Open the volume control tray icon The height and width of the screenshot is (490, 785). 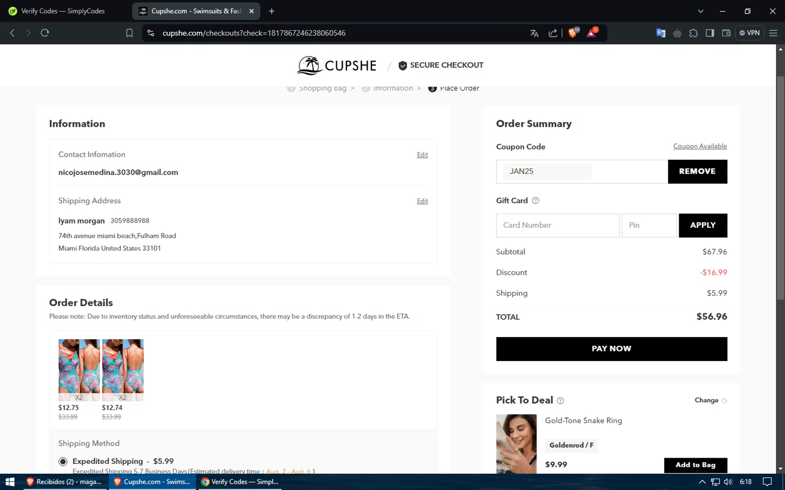(x=728, y=482)
